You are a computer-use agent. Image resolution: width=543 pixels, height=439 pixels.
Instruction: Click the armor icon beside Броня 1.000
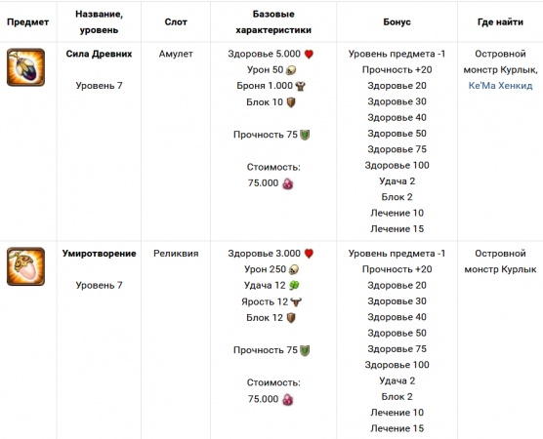click(x=300, y=86)
